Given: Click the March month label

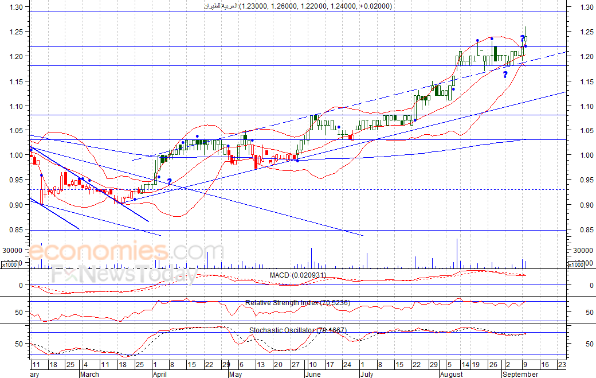Looking at the screenshot, I should tap(90, 374).
